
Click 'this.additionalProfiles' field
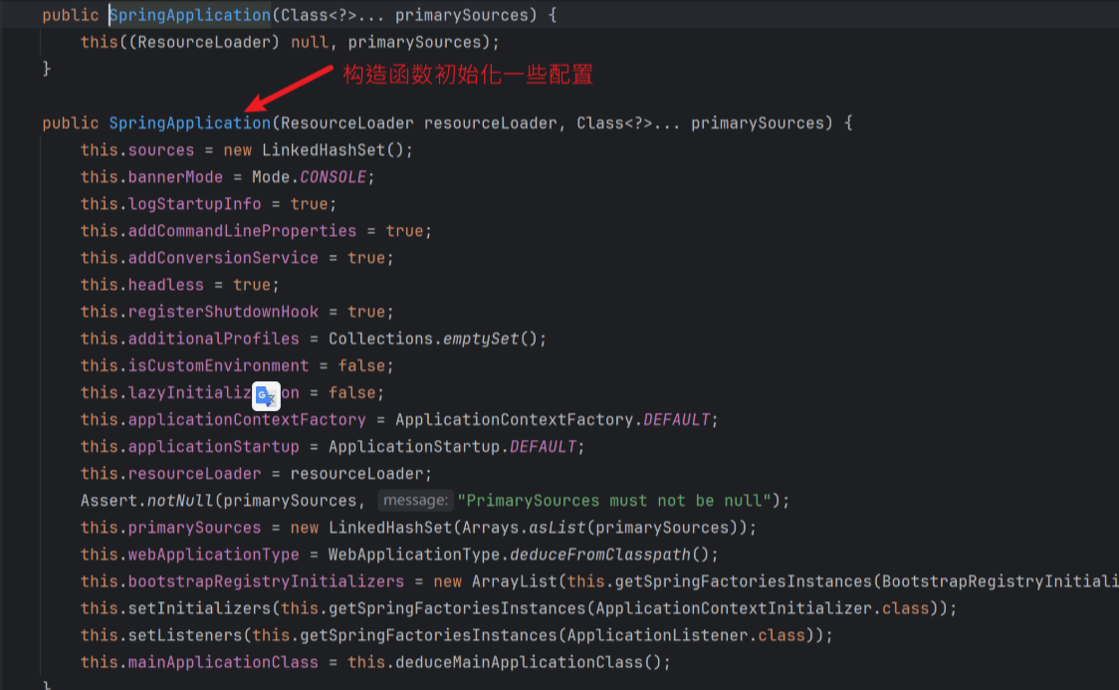[x=190, y=339]
